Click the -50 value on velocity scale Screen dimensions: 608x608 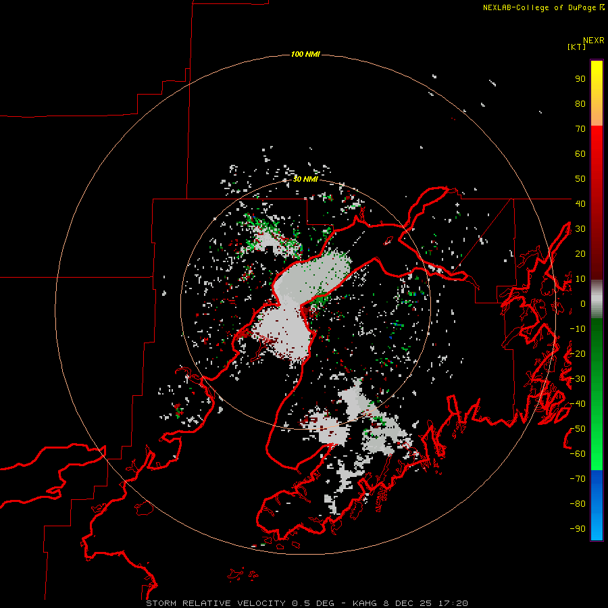coord(578,429)
